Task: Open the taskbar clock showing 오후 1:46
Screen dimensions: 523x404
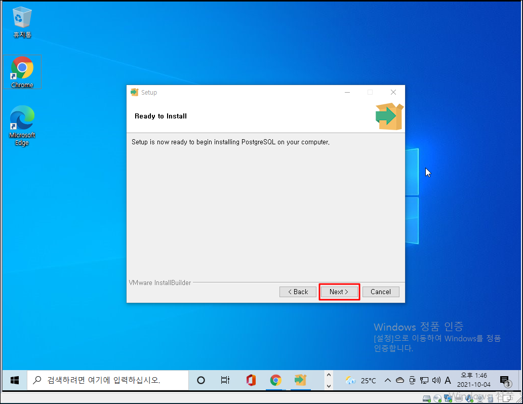Action: point(473,380)
